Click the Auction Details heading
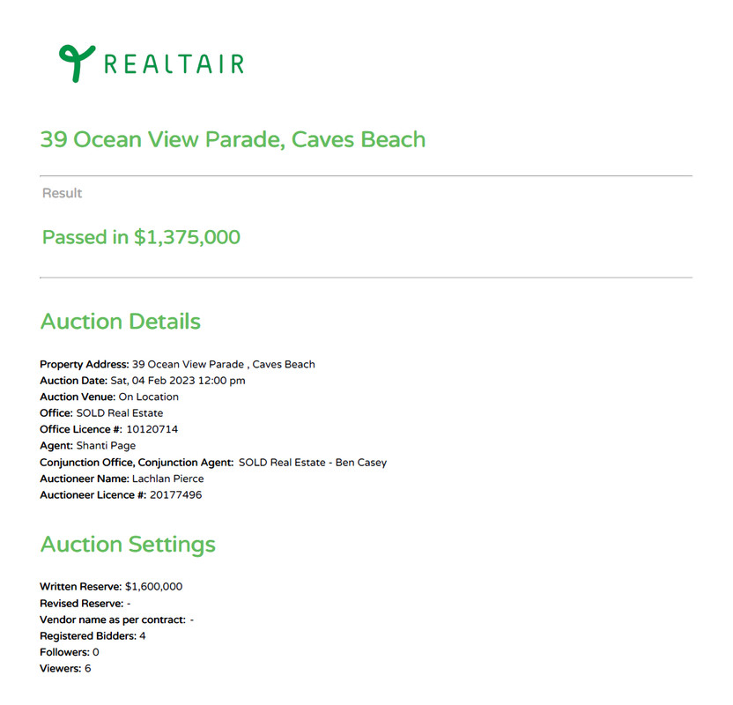 click(x=120, y=322)
